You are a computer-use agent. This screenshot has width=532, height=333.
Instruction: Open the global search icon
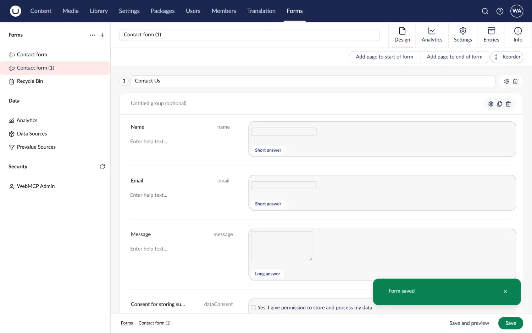click(x=485, y=11)
